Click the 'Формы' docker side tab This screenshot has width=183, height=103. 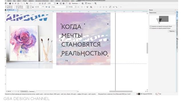tap(177, 15)
